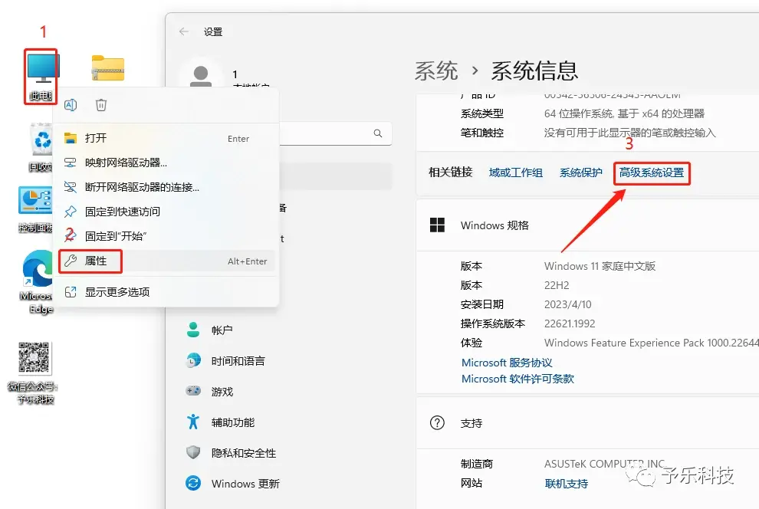The image size is (759, 509).
Task: Select 固定到快速访问 menu entry
Action: tap(166, 212)
